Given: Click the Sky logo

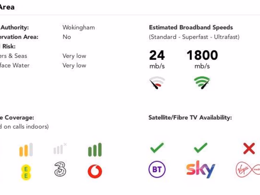Looking at the screenshot, I should (x=201, y=169).
